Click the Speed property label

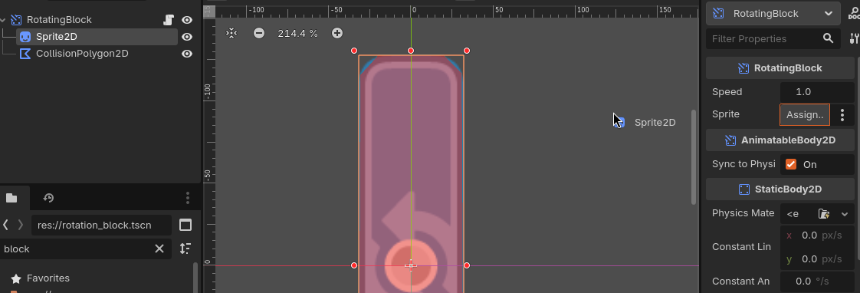727,91
